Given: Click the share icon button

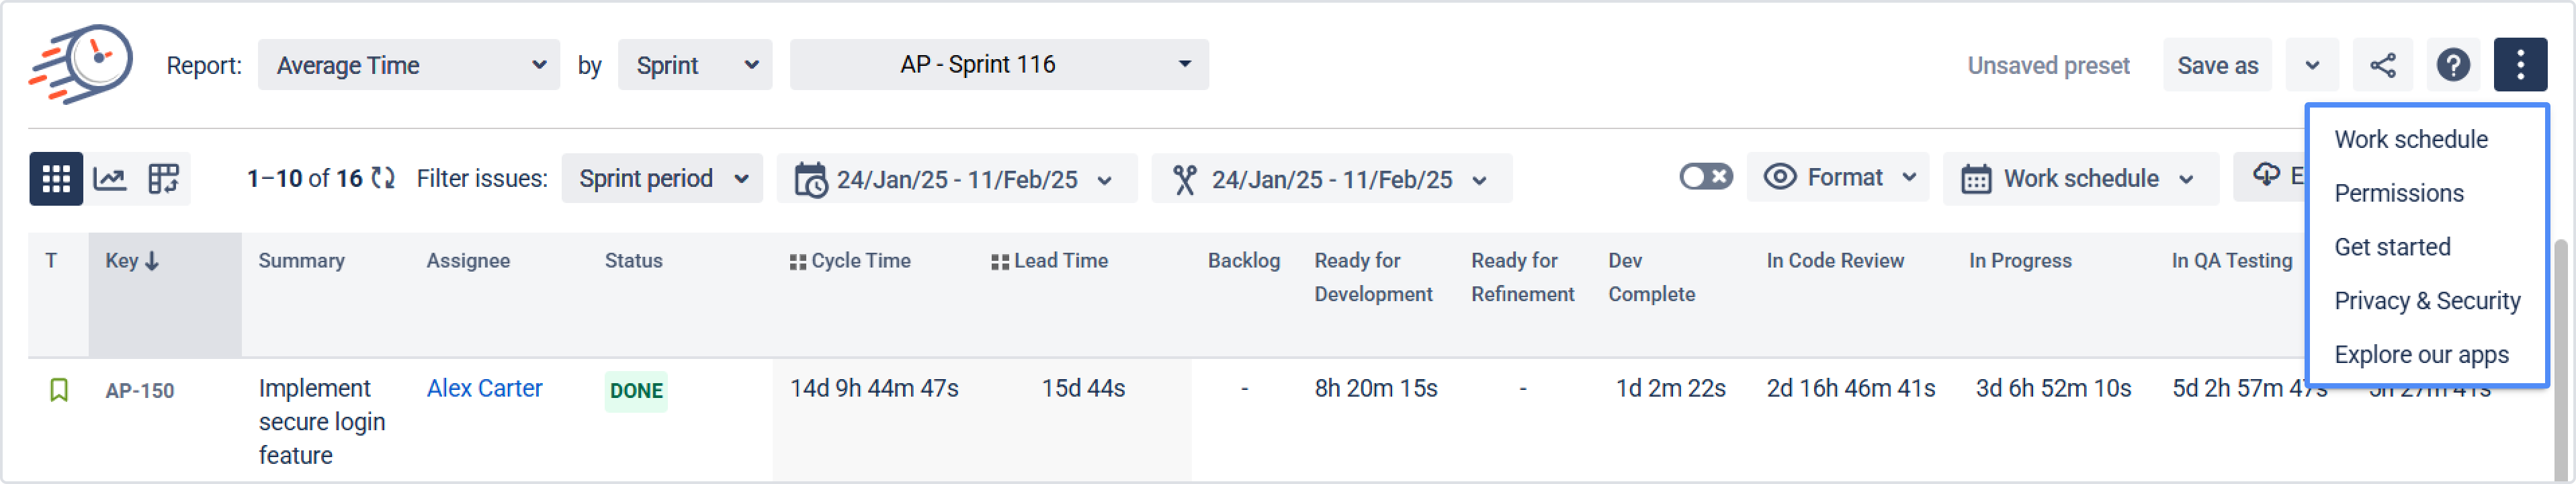Looking at the screenshot, I should tap(2382, 66).
